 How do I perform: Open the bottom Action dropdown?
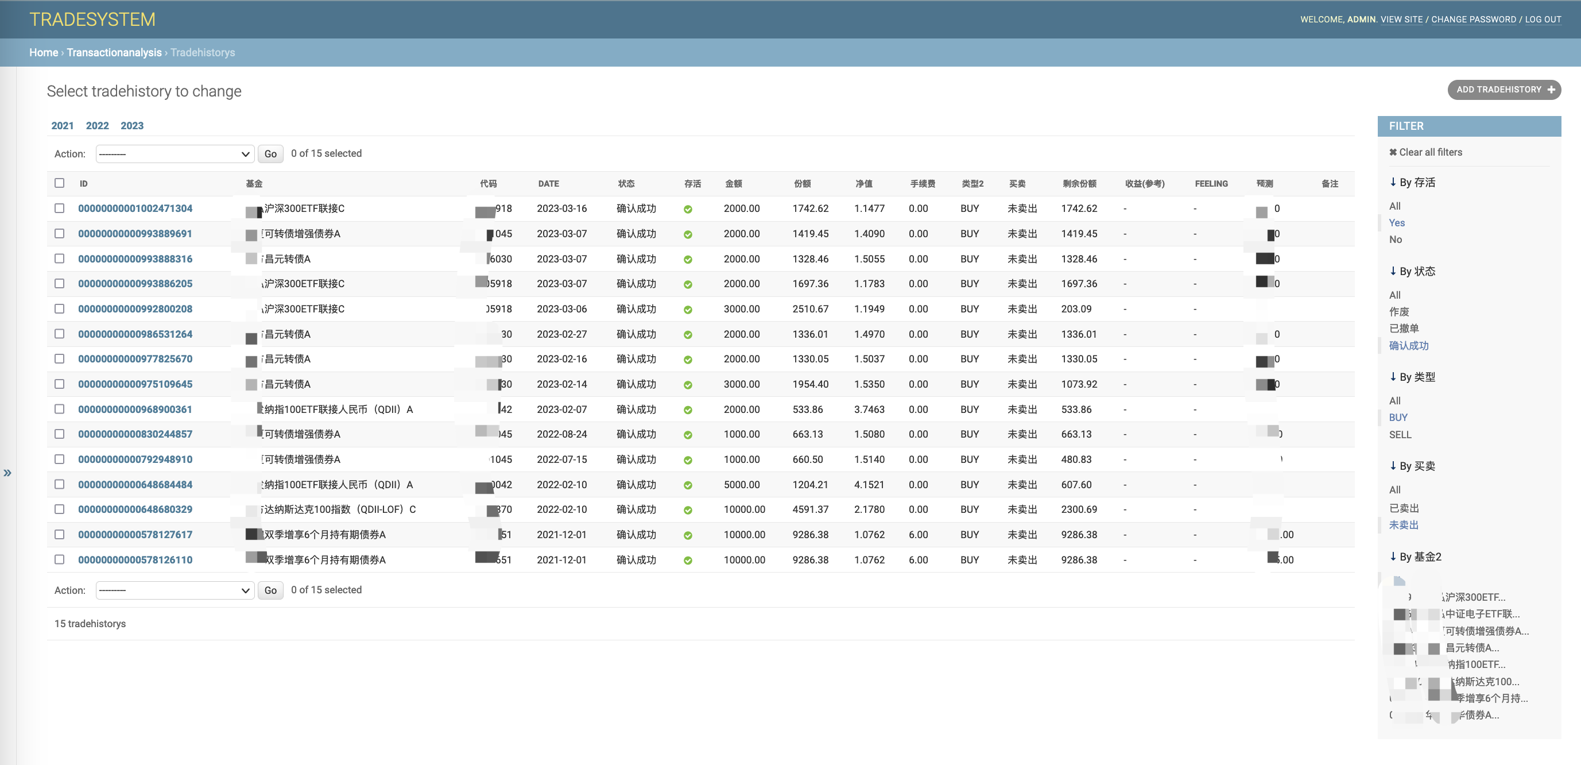[x=175, y=590]
